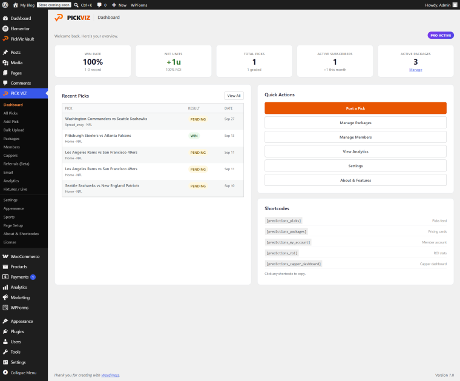The width and height of the screenshot is (460, 381).
Task: Open License submenu item
Action: (x=10, y=242)
